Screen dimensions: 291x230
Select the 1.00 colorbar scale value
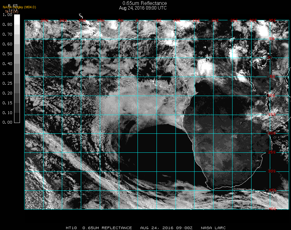[7, 15]
